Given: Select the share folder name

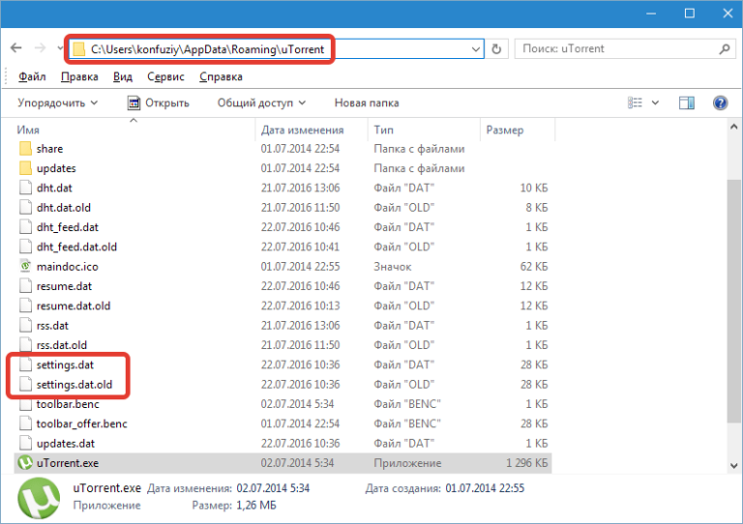Looking at the screenshot, I should (x=49, y=149).
